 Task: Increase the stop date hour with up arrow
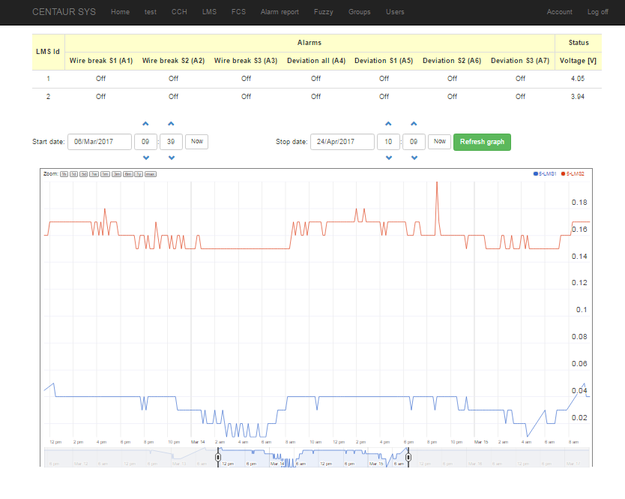pos(388,124)
